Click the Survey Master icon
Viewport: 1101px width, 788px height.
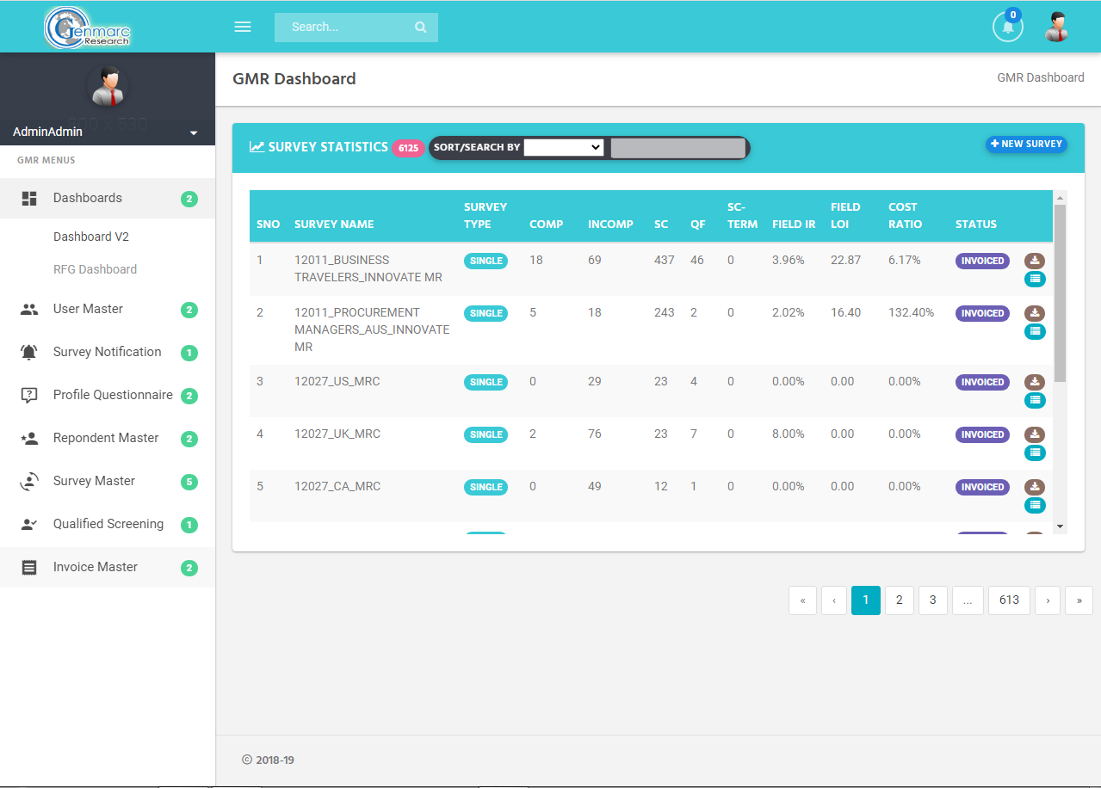point(29,481)
